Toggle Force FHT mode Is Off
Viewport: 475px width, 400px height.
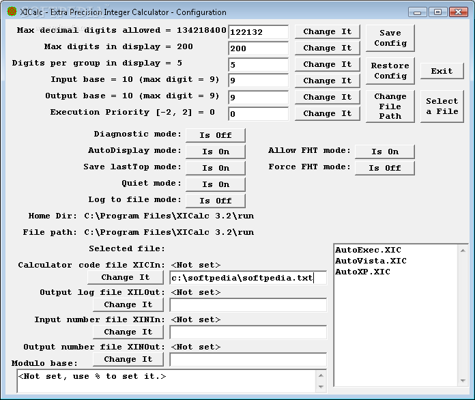point(385,168)
